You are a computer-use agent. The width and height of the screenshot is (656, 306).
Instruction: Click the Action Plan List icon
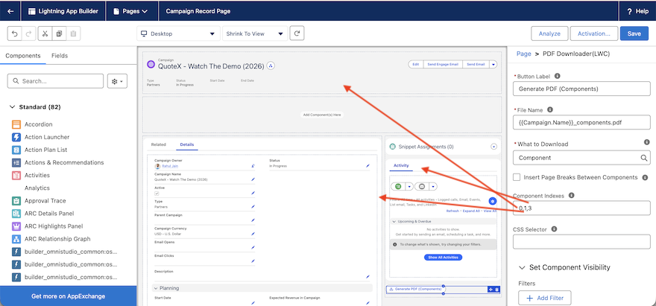point(16,150)
